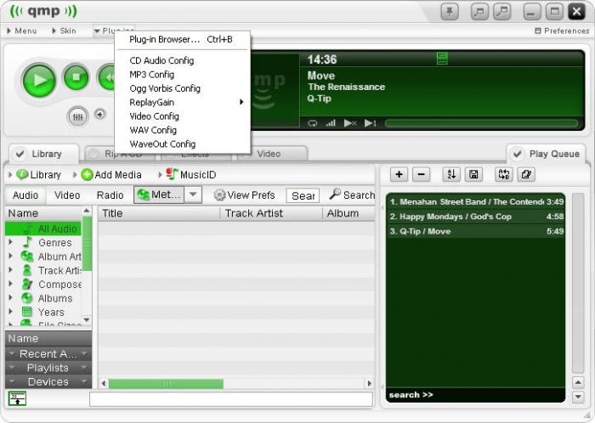The height and width of the screenshot is (423, 595).
Task: Click first music note mode button in title bar
Action: pyautogui.click(x=479, y=11)
